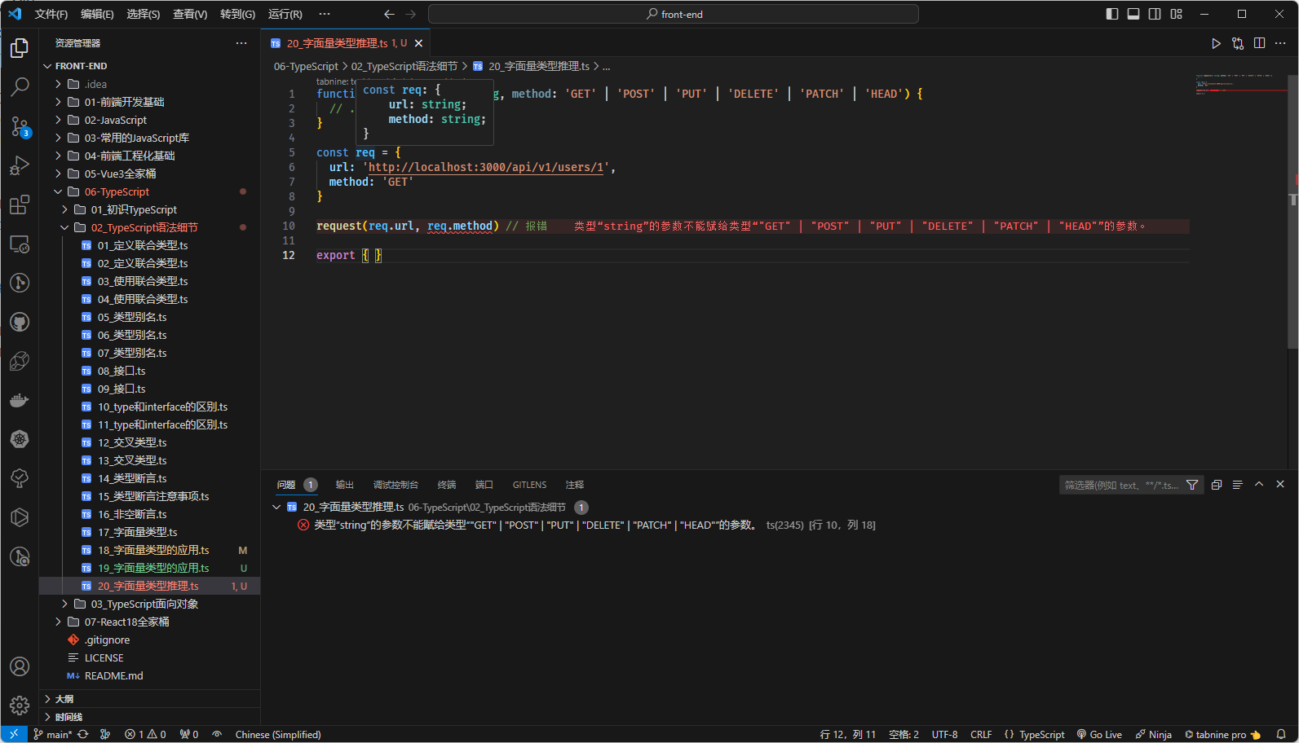The image size is (1299, 743).
Task: Open the Docker view icon
Action: click(20, 400)
